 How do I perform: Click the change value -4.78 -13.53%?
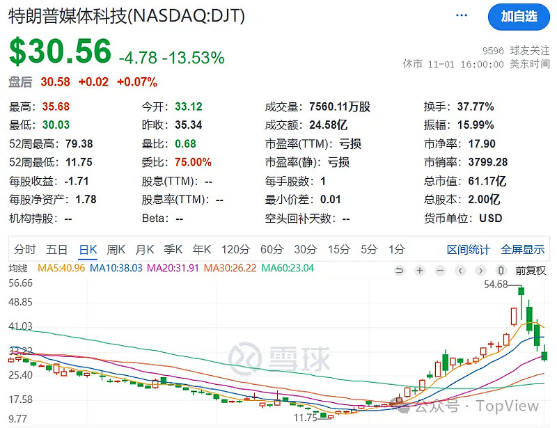point(171,58)
